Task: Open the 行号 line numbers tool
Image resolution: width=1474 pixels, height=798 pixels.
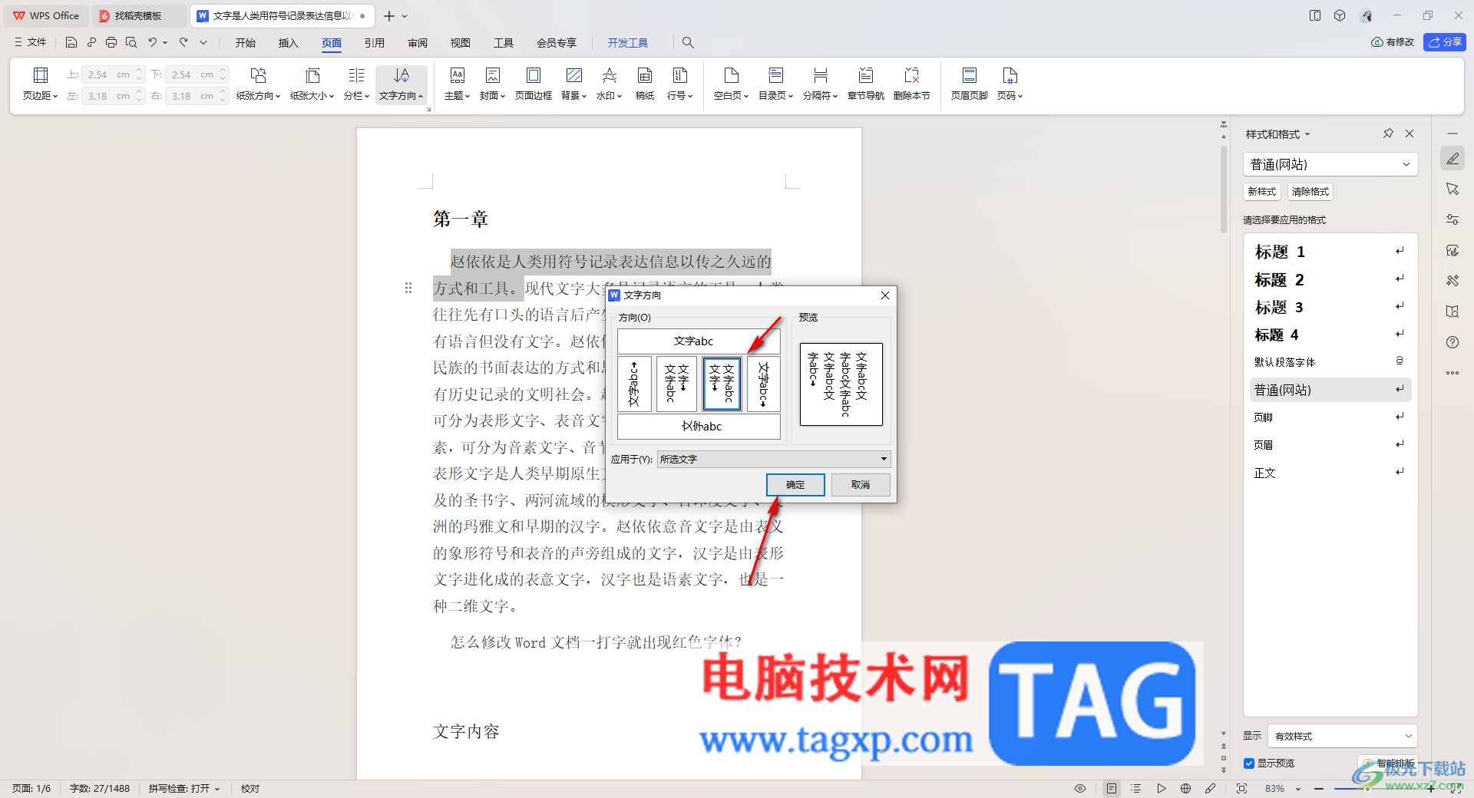Action: (679, 84)
